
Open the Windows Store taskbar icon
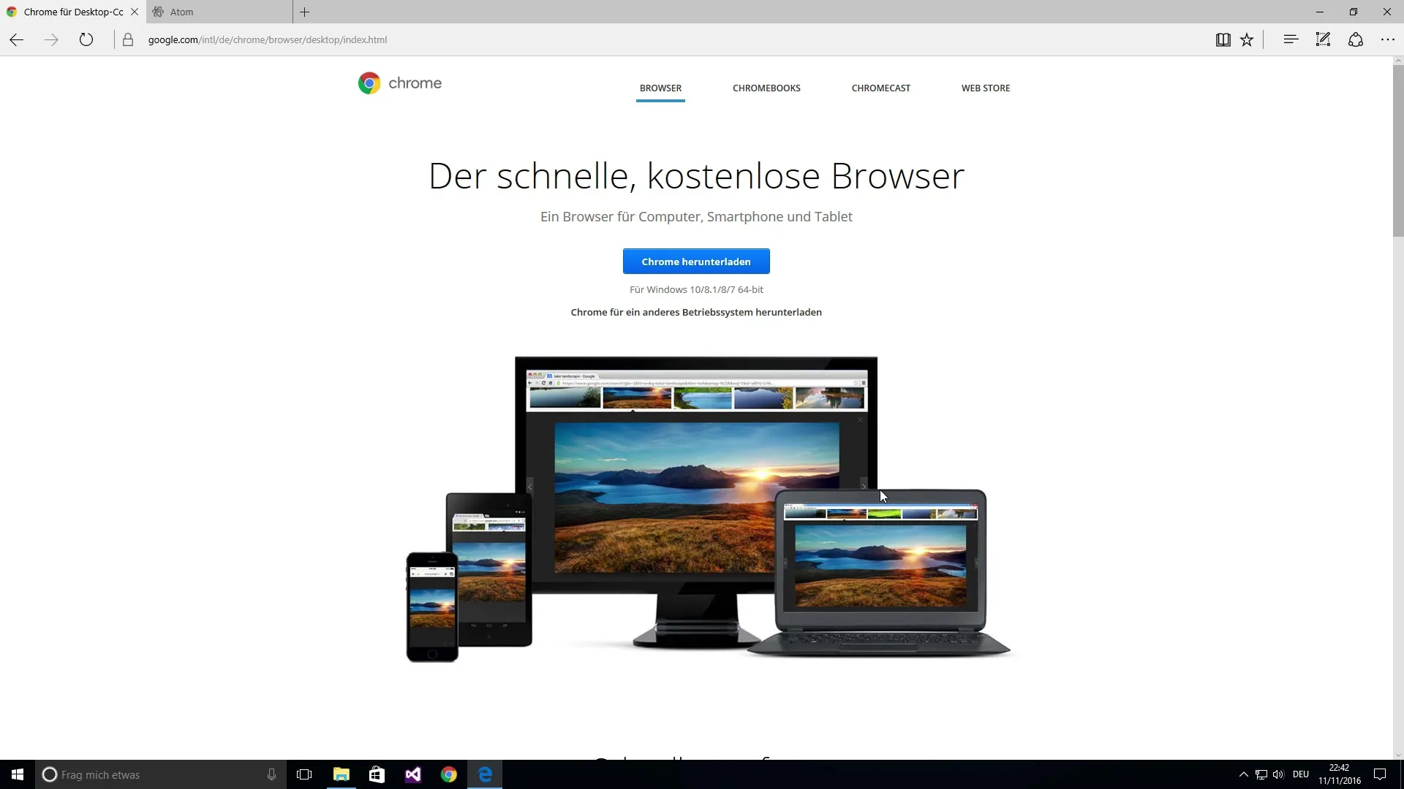(x=377, y=774)
